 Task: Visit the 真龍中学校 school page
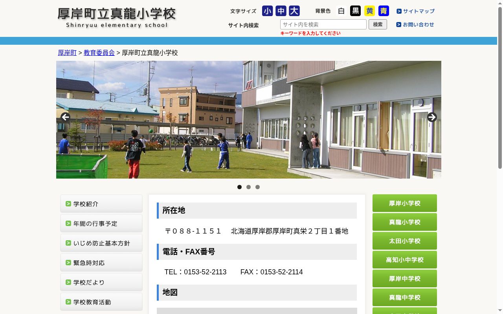[405, 298]
